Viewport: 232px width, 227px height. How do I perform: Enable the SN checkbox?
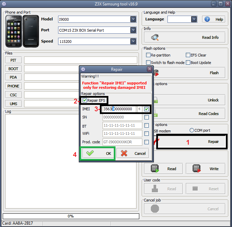[x=146, y=117]
